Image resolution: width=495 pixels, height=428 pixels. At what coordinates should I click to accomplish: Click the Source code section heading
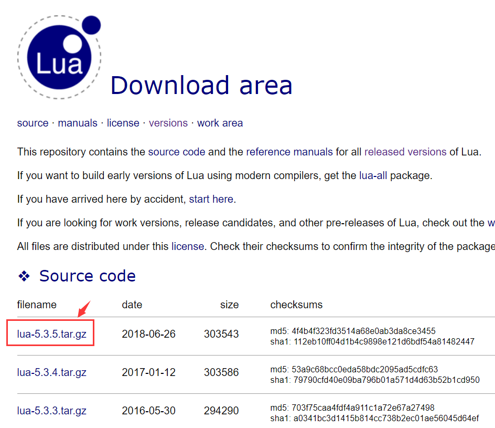coord(88,276)
